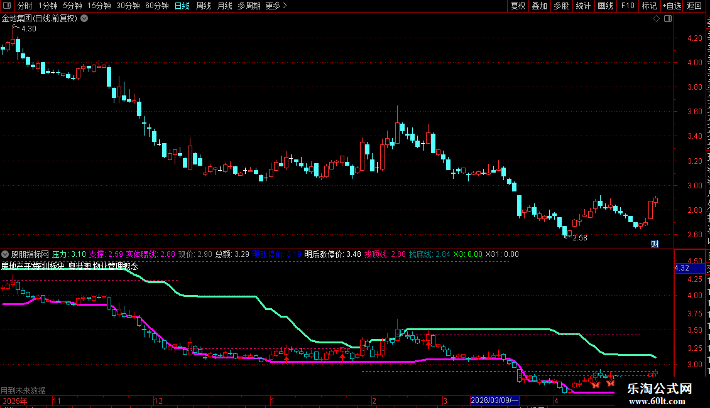Click the 找顶线: 2.80 value
Screen dimensions: 710x408
(x=385, y=254)
